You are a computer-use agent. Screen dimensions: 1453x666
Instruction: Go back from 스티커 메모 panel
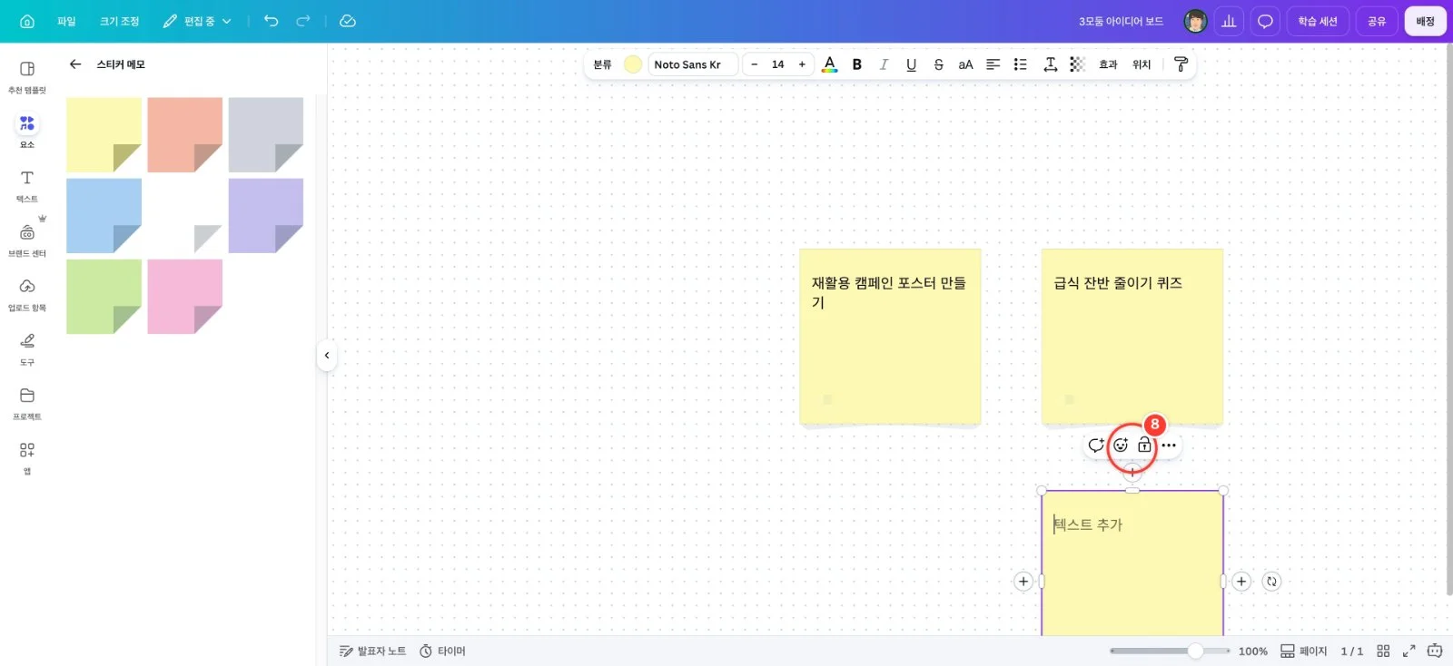pyautogui.click(x=75, y=64)
